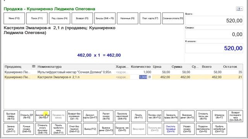Click Отложить текущ чек (Alt+F5)
This screenshot has width=248, height=139.
point(203,116)
